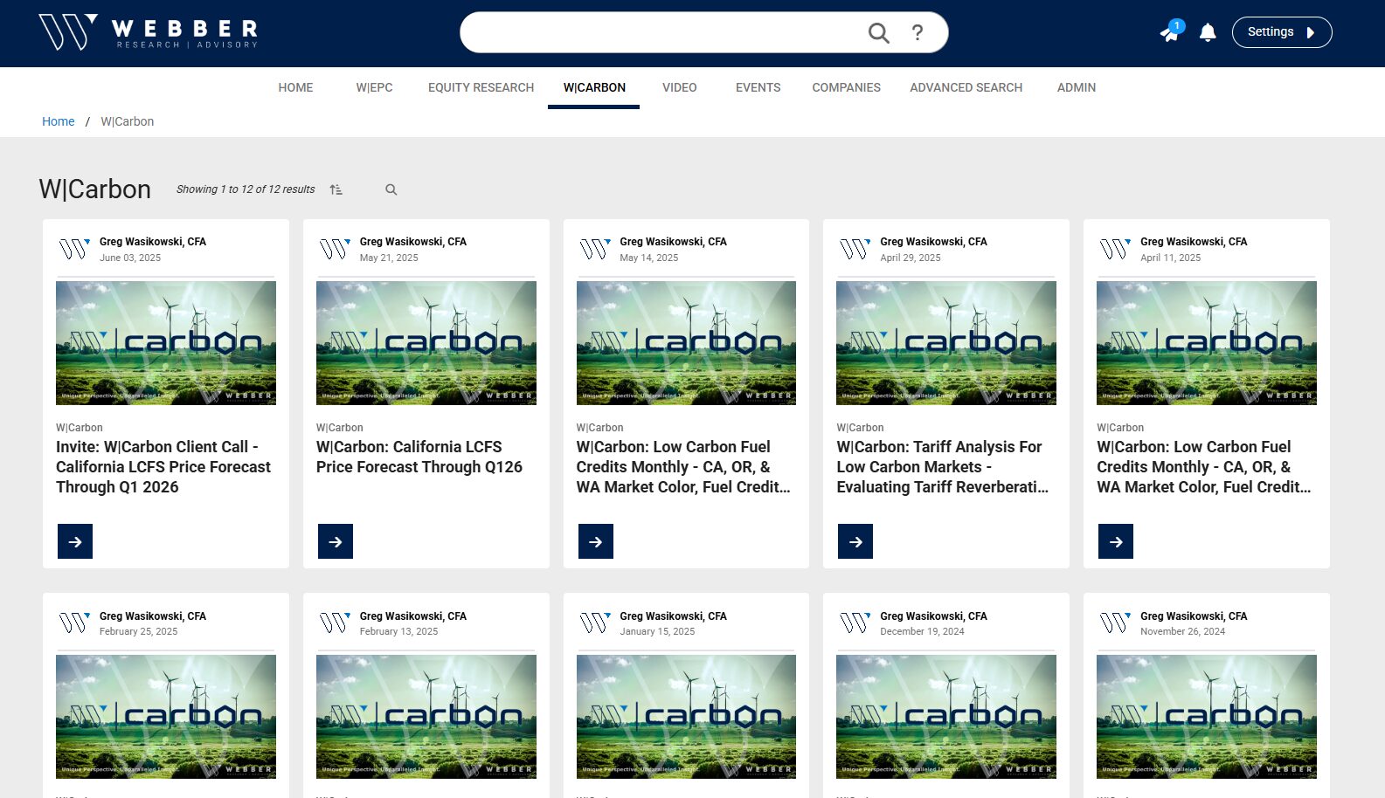Open 'California LCFS Price Forecast Through Q126' title

(x=419, y=457)
